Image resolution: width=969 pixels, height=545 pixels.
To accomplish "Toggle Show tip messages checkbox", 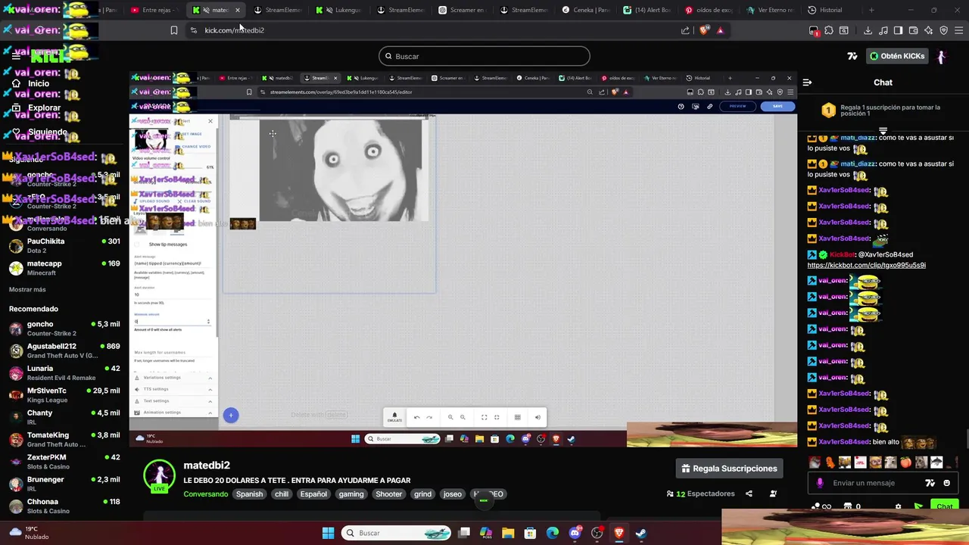I will coord(137,244).
